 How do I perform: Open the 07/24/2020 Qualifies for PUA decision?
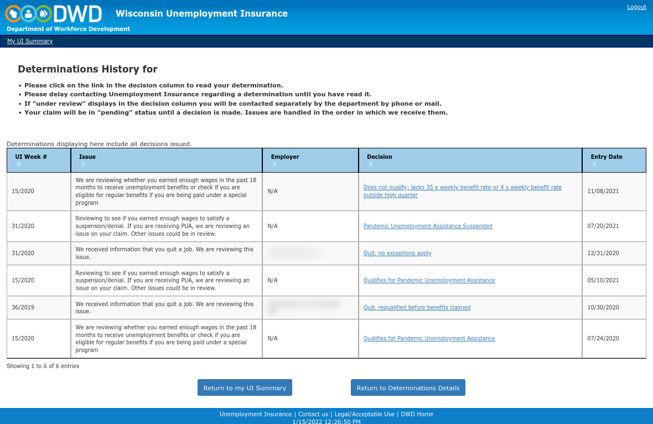click(x=429, y=338)
